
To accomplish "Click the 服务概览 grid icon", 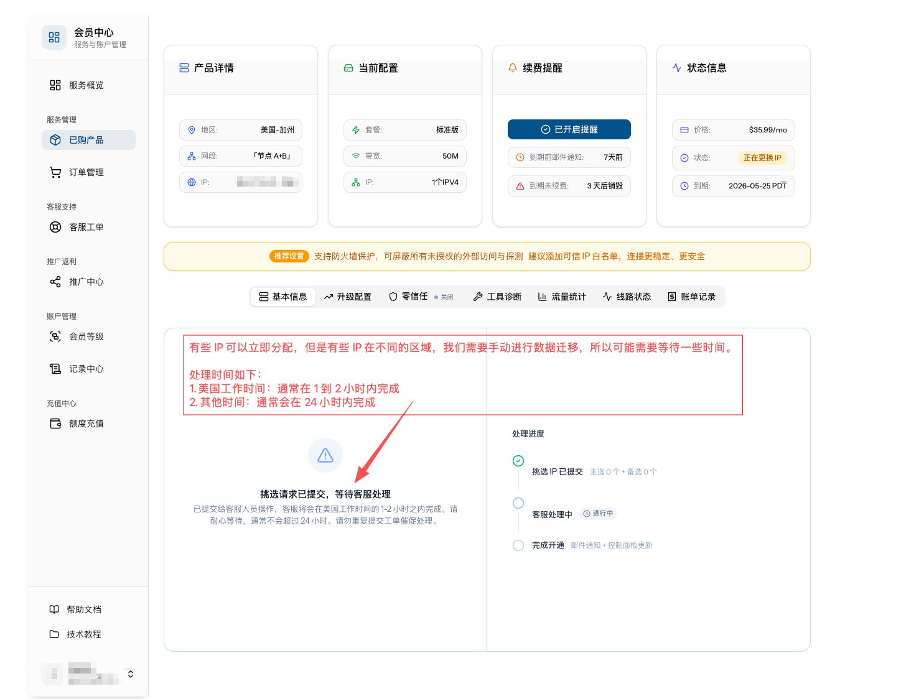I will point(55,85).
